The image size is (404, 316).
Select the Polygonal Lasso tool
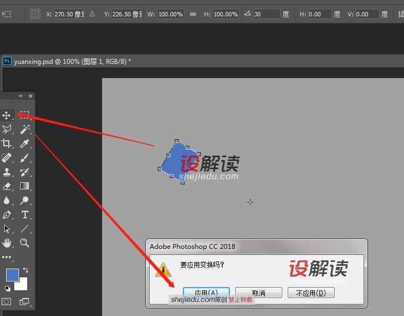pyautogui.click(x=7, y=129)
